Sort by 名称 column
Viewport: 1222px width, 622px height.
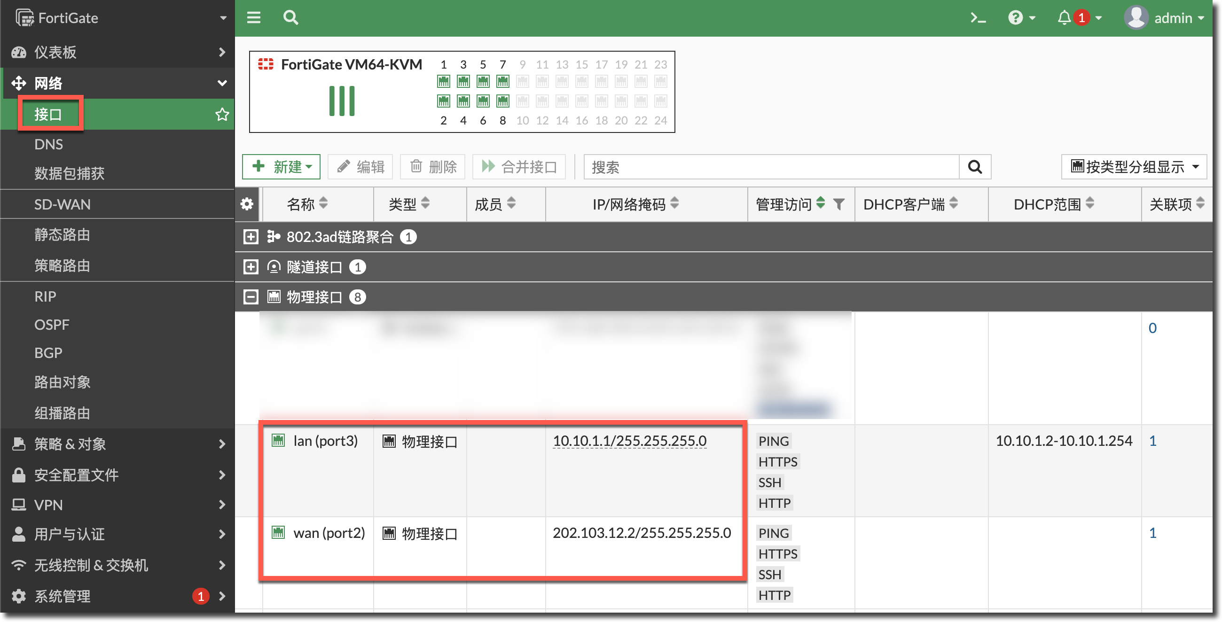coord(323,203)
